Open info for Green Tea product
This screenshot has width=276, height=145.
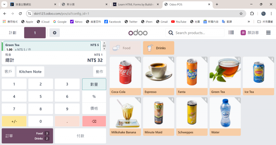pos(239,59)
